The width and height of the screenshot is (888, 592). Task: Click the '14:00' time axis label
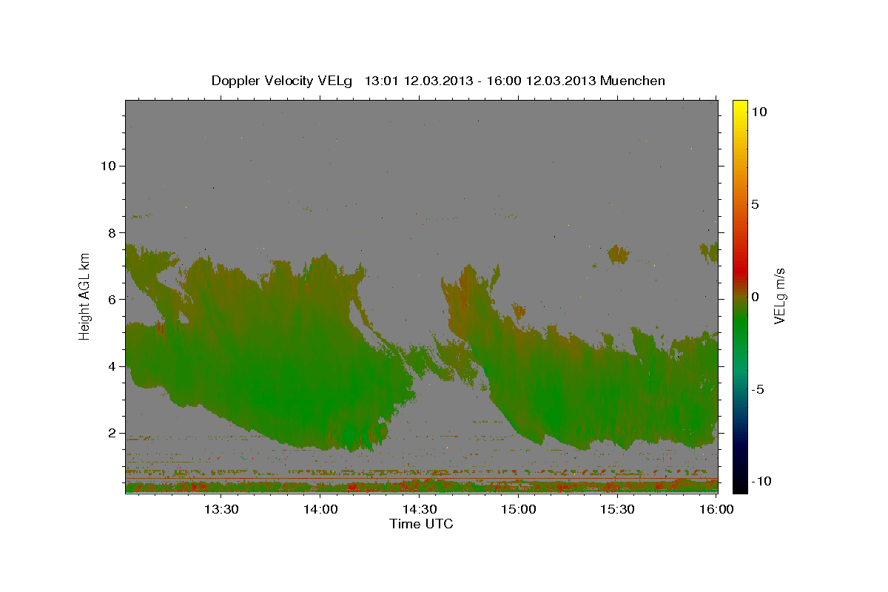point(320,509)
